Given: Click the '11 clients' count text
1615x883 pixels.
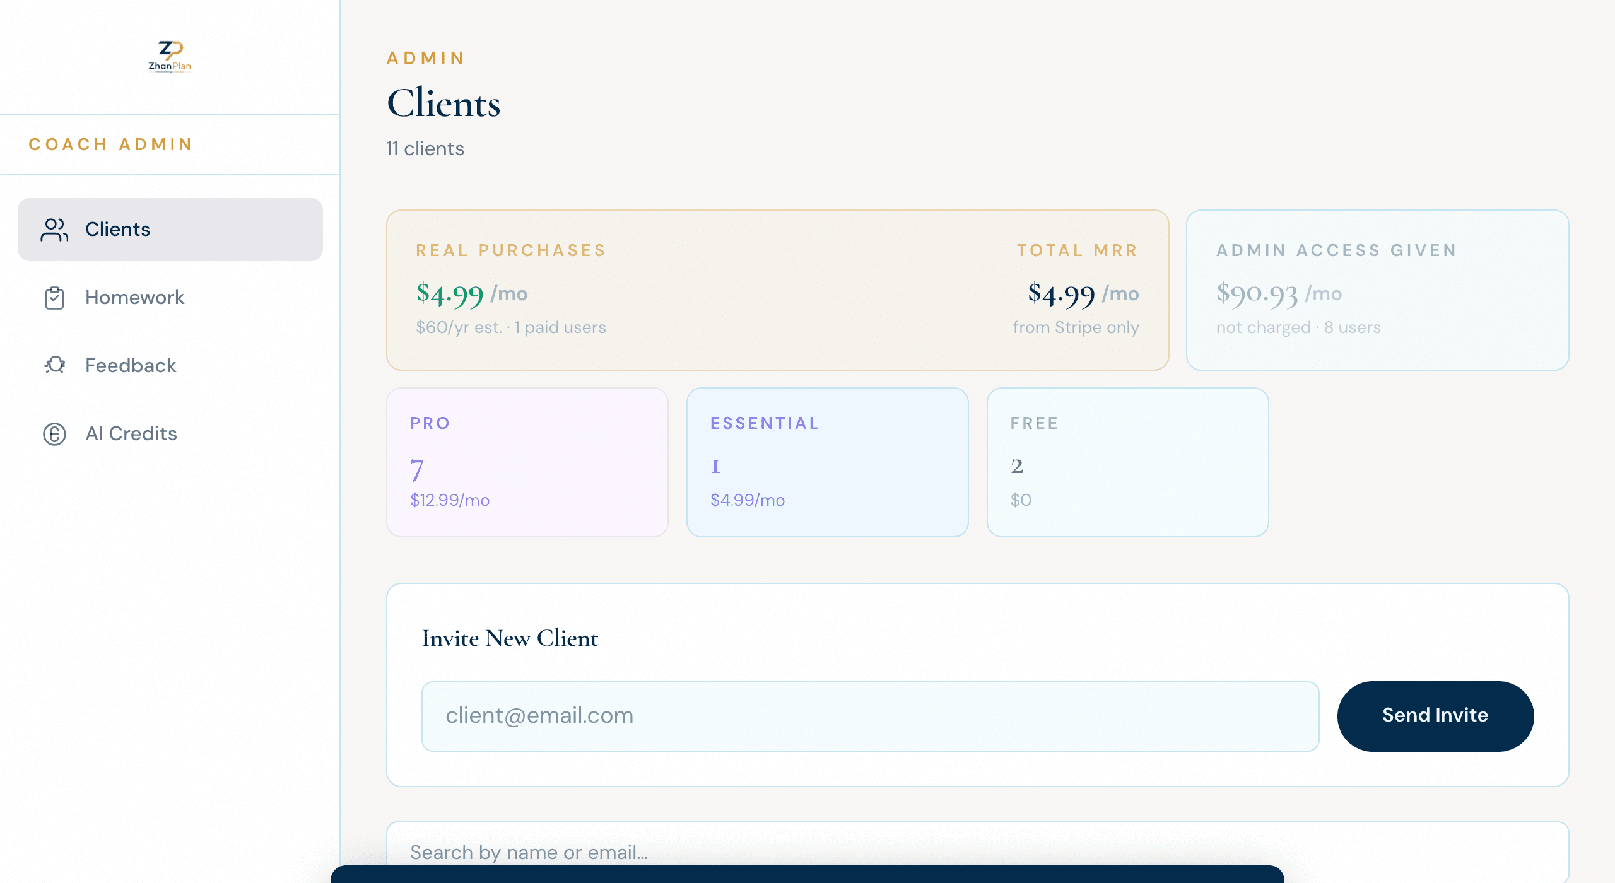Looking at the screenshot, I should click(425, 149).
